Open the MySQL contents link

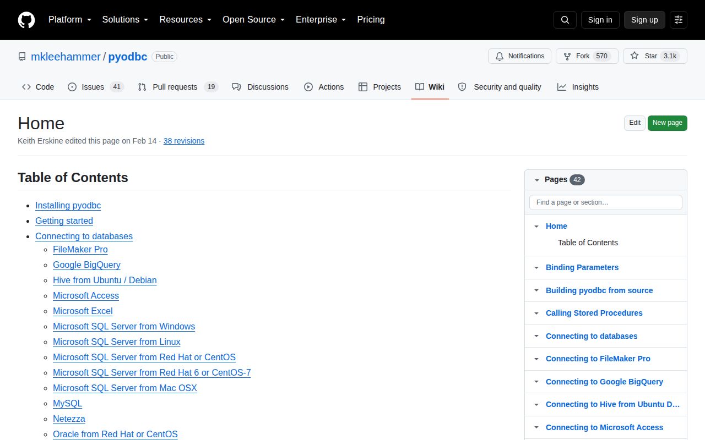point(67,403)
